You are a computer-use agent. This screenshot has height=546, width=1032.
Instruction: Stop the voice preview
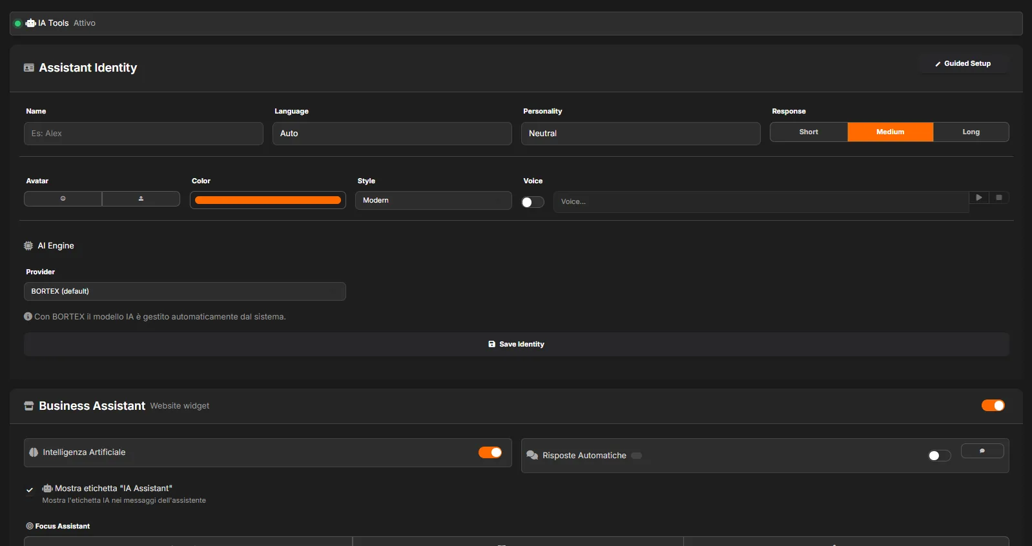pos(999,197)
